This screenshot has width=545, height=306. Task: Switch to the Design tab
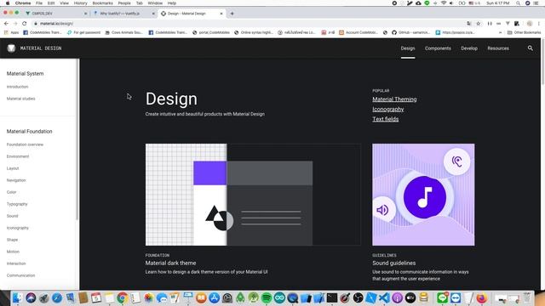click(408, 48)
